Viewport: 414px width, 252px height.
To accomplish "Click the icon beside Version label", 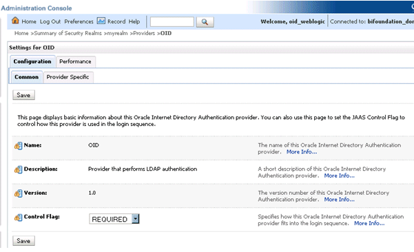I will [x=18, y=193].
